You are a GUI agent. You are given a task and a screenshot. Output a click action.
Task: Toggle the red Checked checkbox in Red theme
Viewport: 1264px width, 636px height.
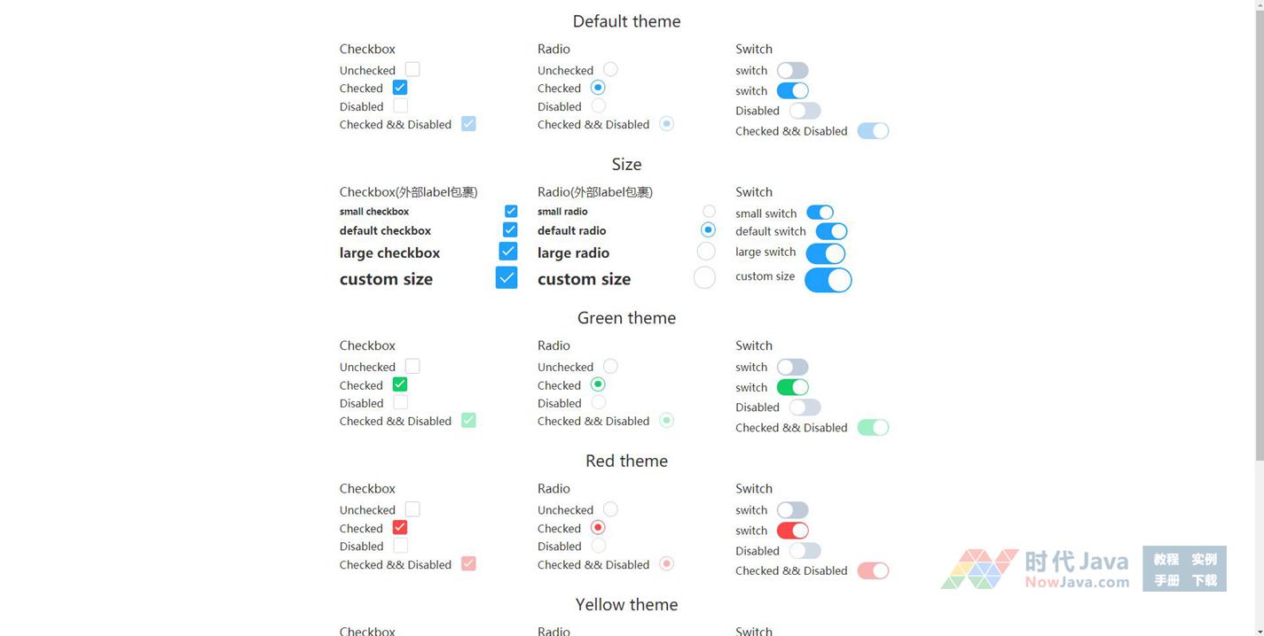click(400, 527)
